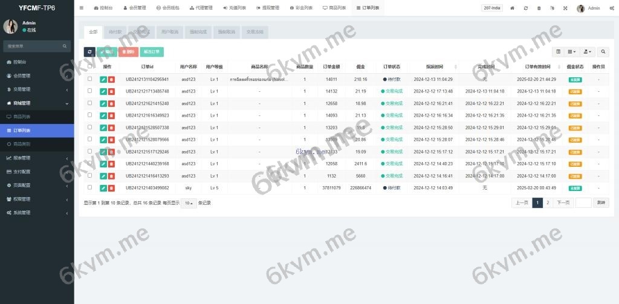Viewport: 619px width, 304px height.
Task: Click the green edit icon for order UB2412131104295941
Action: pos(103,79)
